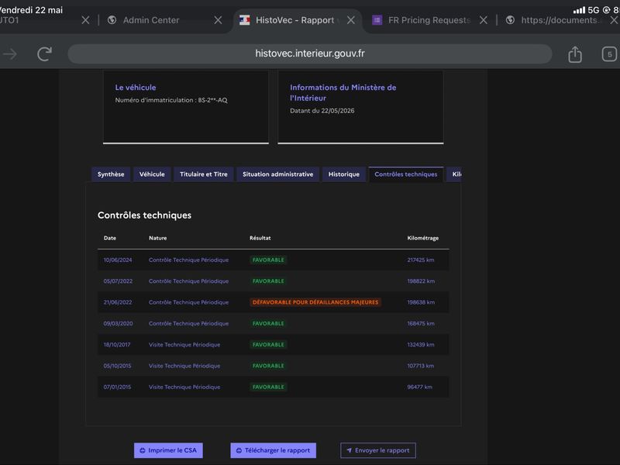The height and width of the screenshot is (465, 620).
Task: Go forward with the arrow icon
Action: coord(10,53)
